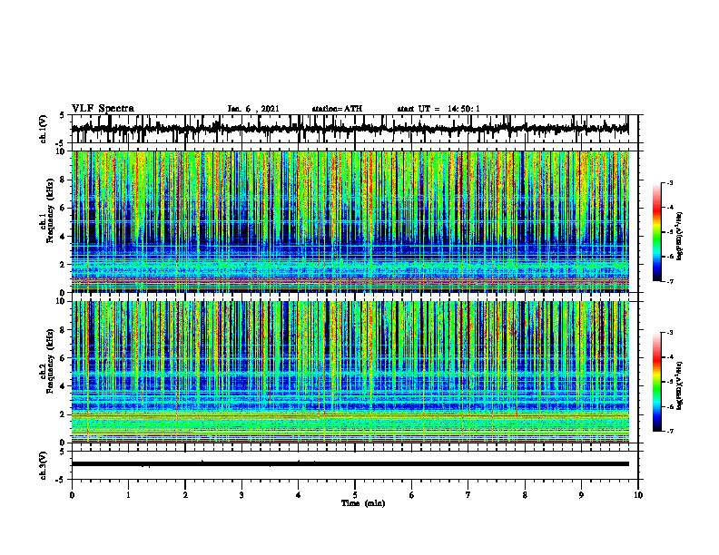The width and height of the screenshot is (719, 555).
Task: Click the "10" frequency tick on ch.1 spectrogram
Action: (x=61, y=151)
